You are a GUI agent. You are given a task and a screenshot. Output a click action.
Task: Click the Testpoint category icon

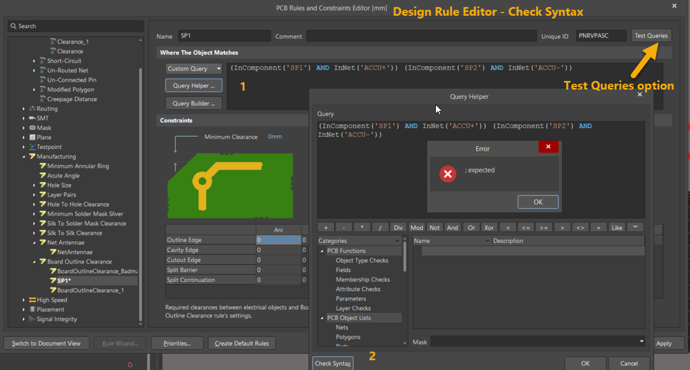(33, 147)
